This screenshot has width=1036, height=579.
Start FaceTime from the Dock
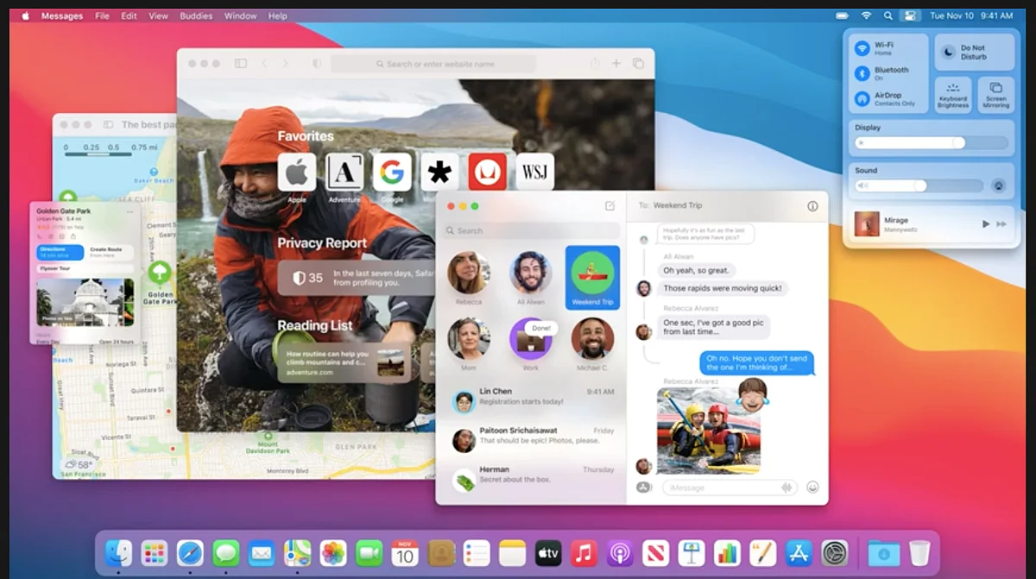point(370,553)
